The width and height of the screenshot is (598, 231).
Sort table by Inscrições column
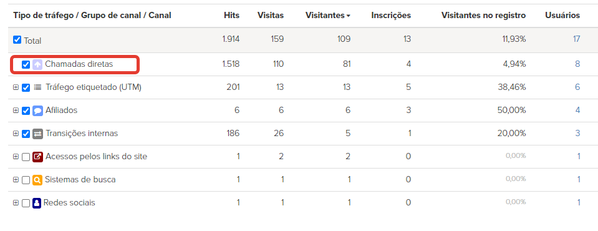[391, 15]
